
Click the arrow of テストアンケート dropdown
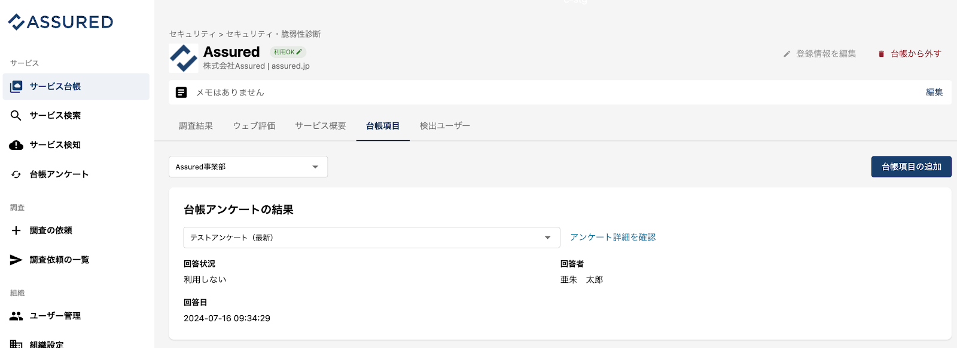pyautogui.click(x=547, y=238)
